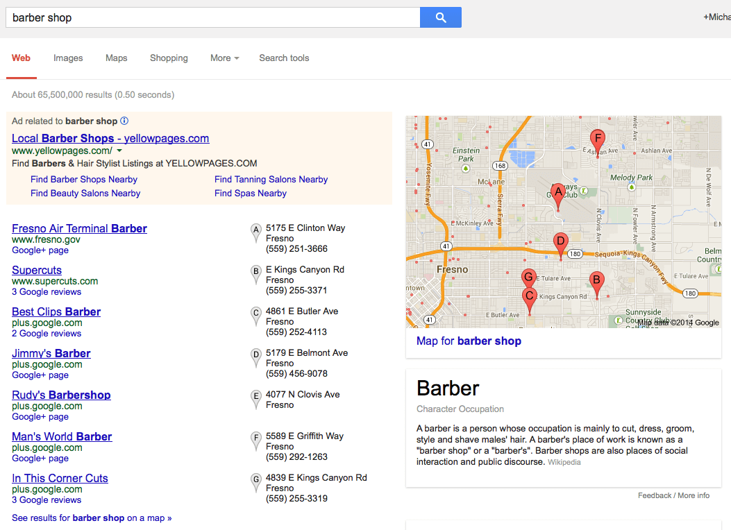Click list marker E beside 4077 N Clovis Ave
This screenshot has width=731, height=530.
pos(255,399)
